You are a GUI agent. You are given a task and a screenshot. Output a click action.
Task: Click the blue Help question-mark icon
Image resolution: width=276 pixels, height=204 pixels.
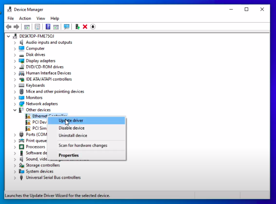[48, 27]
